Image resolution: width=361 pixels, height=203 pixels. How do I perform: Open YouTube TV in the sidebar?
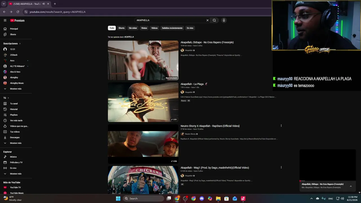click(x=16, y=187)
